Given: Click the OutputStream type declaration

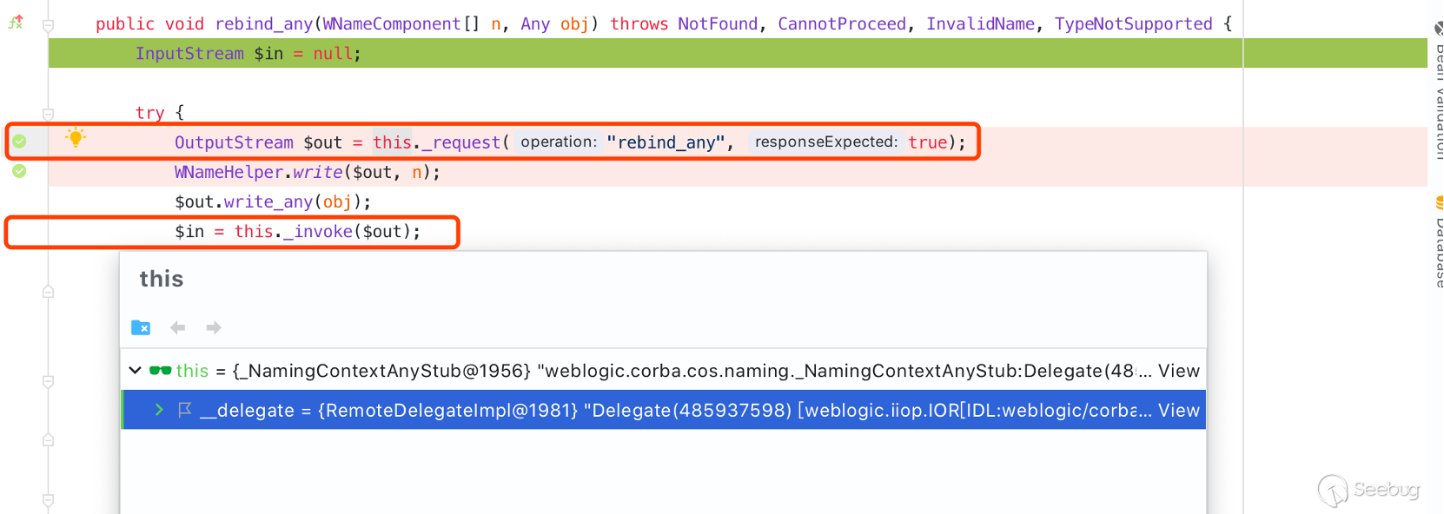Looking at the screenshot, I should (x=234, y=142).
